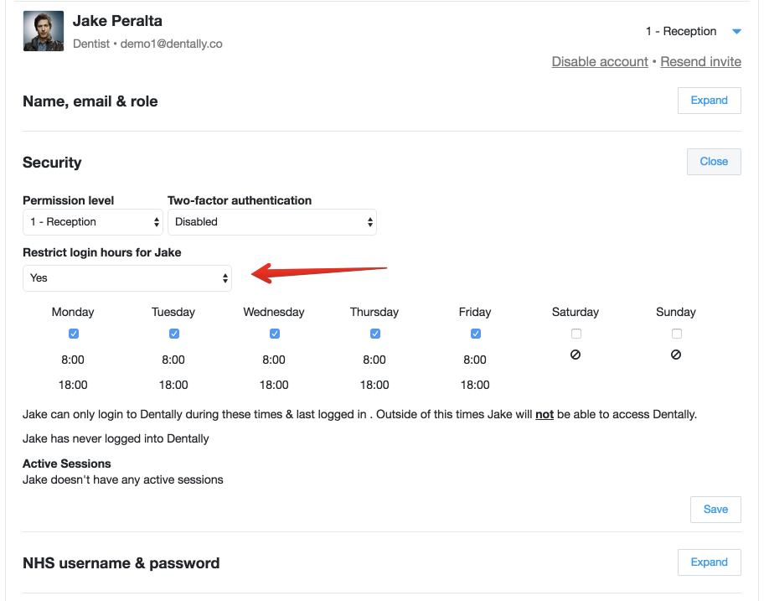Viewport: 764px width, 601px height.
Task: Close the Security section
Action: click(x=714, y=162)
